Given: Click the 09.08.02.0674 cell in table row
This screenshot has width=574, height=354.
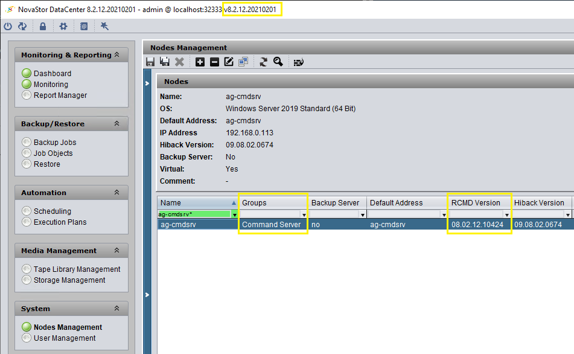Looking at the screenshot, I should (x=541, y=224).
